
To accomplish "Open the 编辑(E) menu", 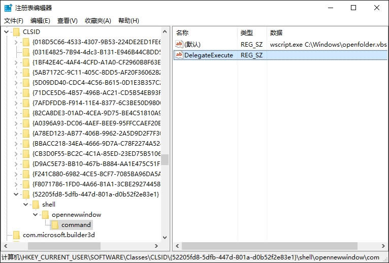I will (40, 21).
